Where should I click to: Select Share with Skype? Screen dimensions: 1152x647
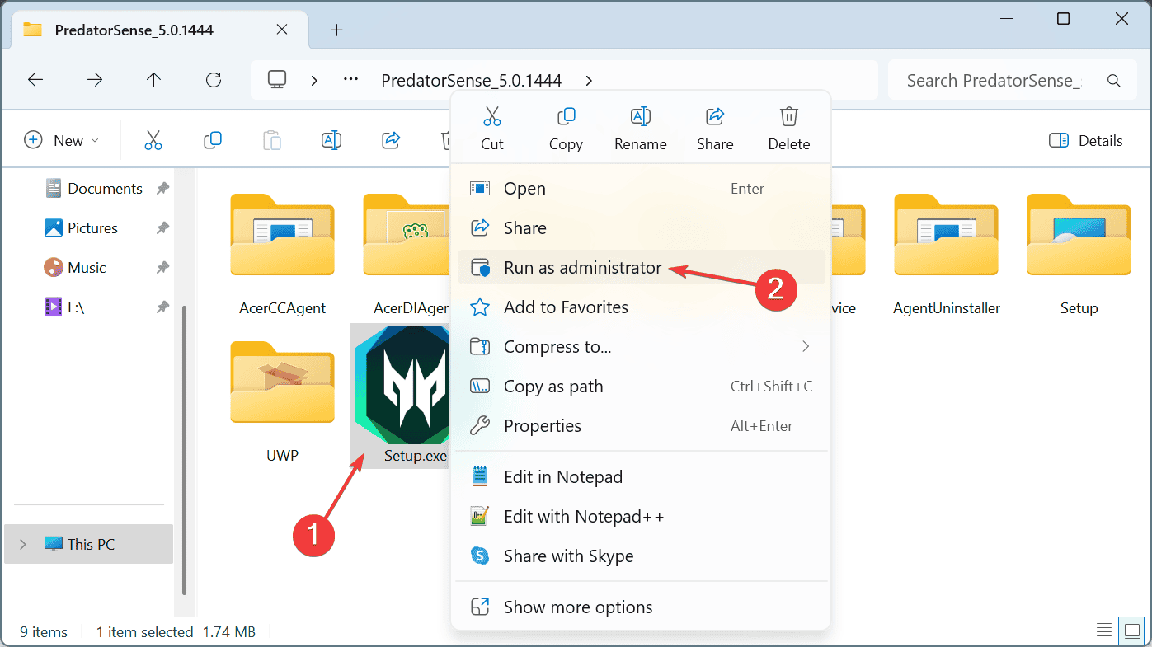(x=641, y=556)
